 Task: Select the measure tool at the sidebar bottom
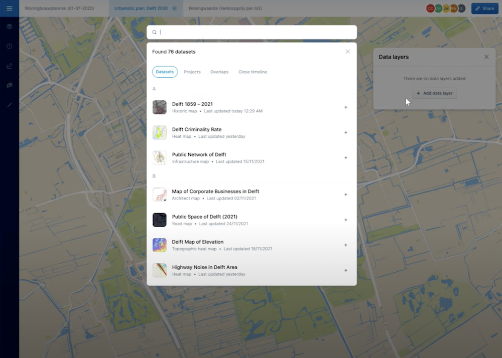9,105
